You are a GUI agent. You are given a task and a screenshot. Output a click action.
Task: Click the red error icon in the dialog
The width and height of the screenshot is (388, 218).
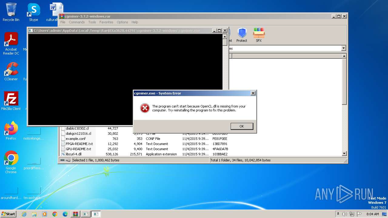(145, 108)
